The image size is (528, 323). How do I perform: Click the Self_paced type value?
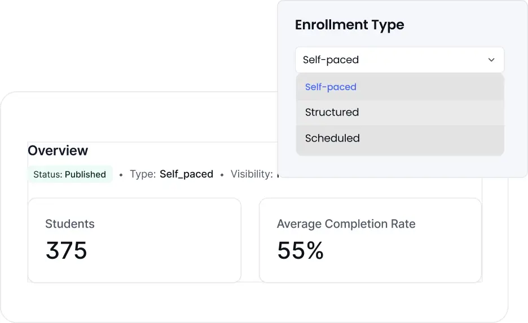click(186, 174)
